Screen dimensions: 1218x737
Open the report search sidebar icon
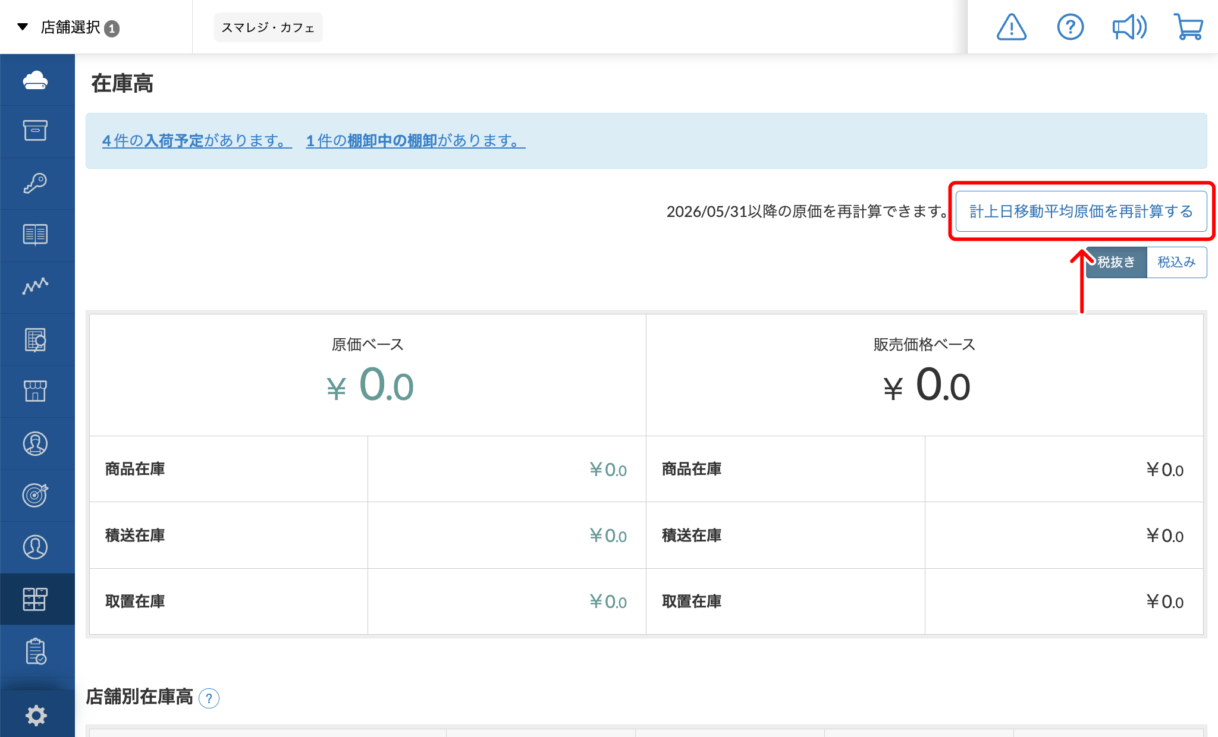click(x=36, y=340)
